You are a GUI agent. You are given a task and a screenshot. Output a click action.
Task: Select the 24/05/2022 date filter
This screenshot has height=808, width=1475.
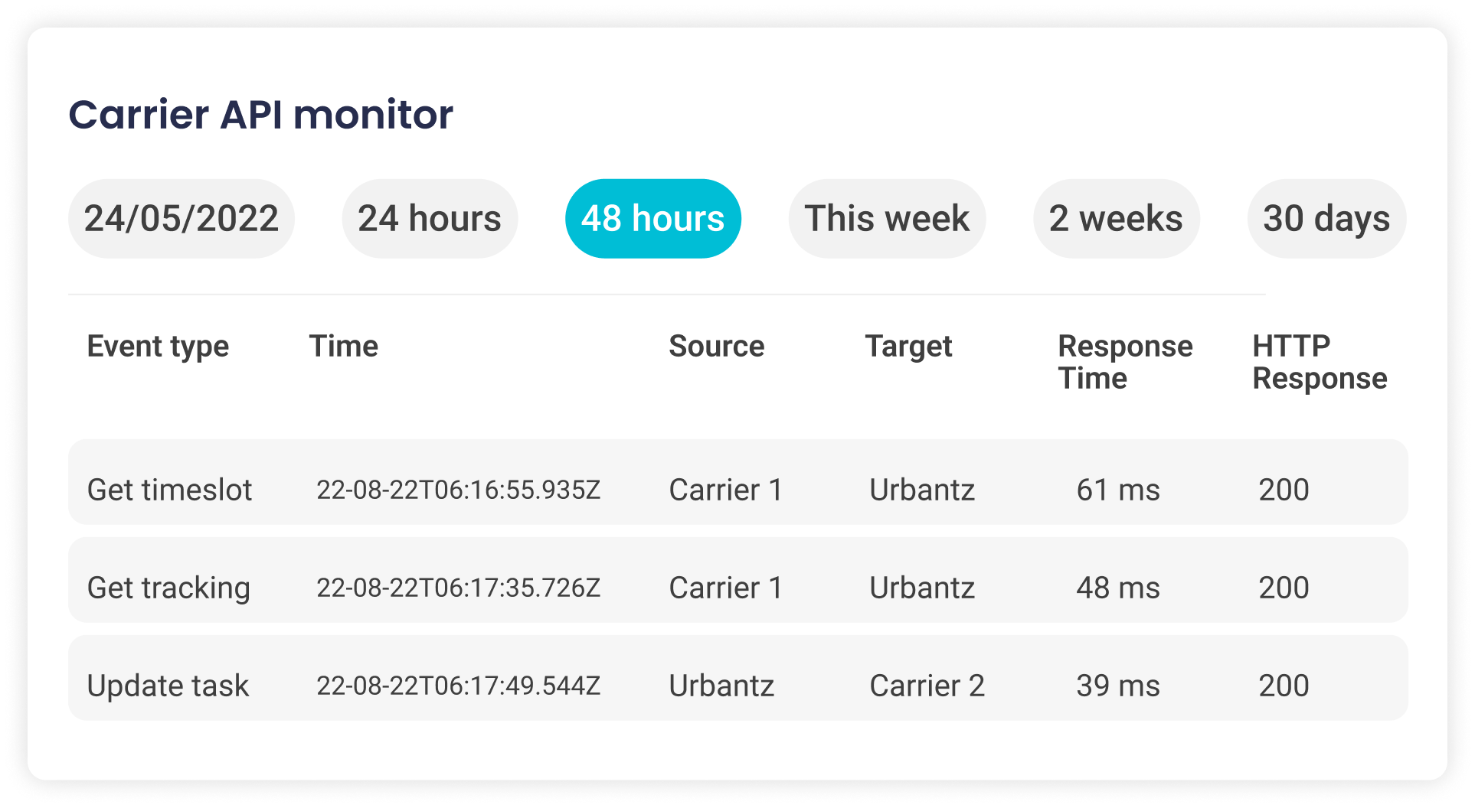[182, 218]
